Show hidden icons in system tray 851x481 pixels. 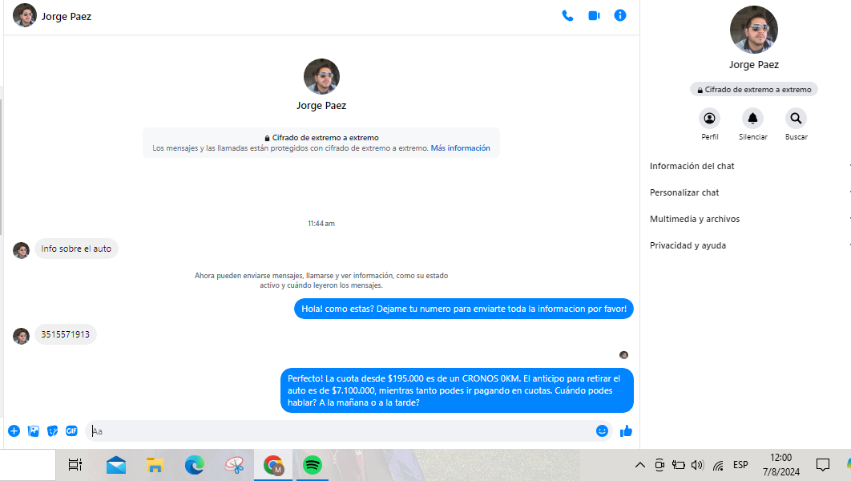coord(639,465)
